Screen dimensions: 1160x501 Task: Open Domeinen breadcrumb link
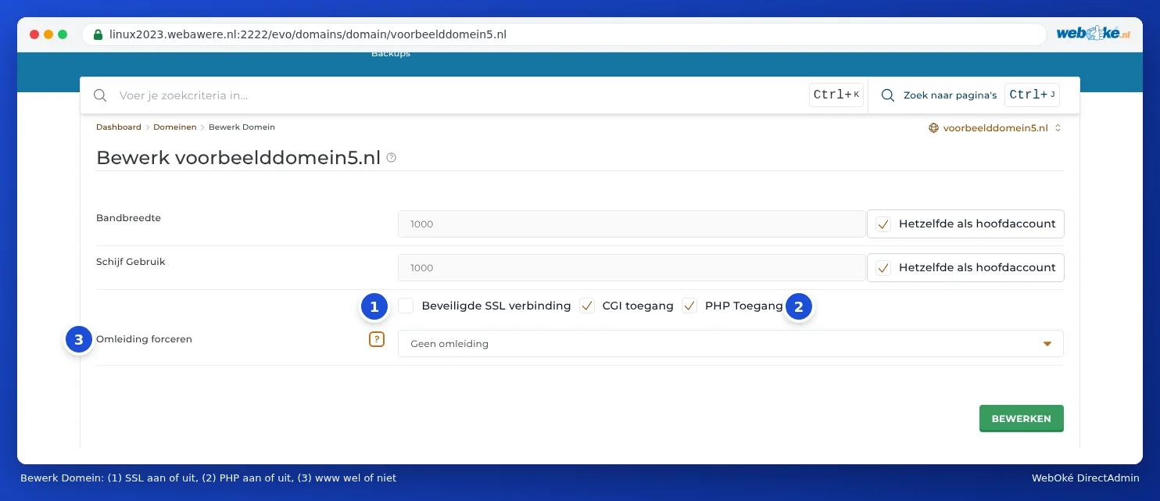175,127
